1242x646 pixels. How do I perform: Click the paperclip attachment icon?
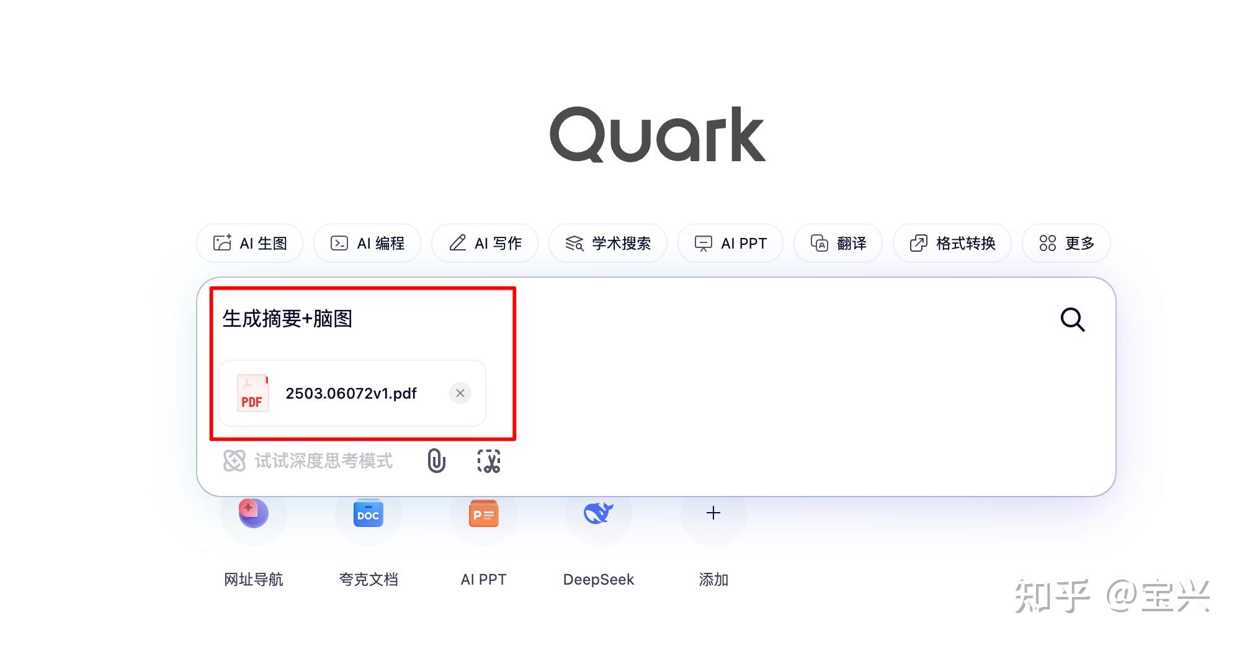(437, 461)
